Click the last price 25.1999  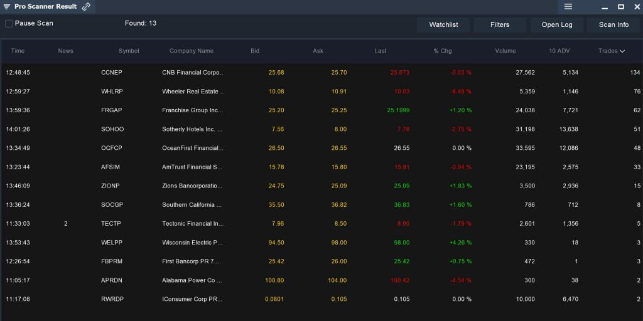398,110
